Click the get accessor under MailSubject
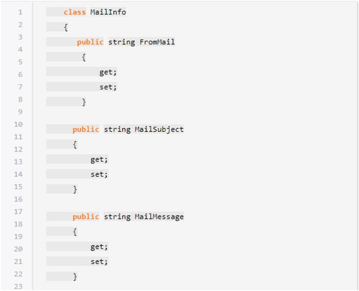359x291 pixels. [x=99, y=159]
